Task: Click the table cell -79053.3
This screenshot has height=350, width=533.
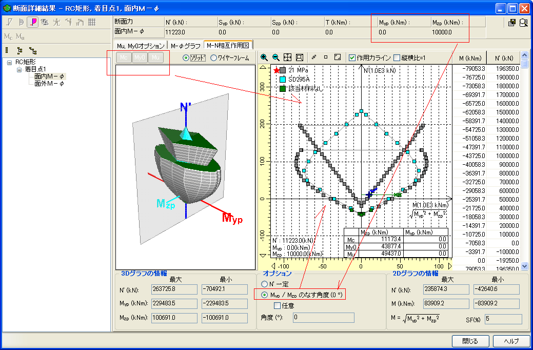Action: 470,69
